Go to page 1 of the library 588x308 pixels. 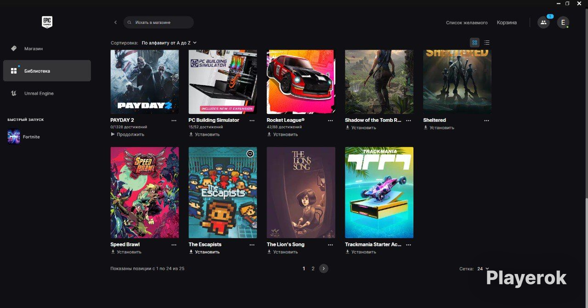coord(304,268)
